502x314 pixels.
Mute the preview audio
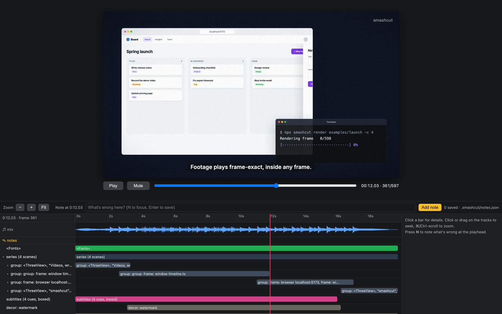point(138,186)
